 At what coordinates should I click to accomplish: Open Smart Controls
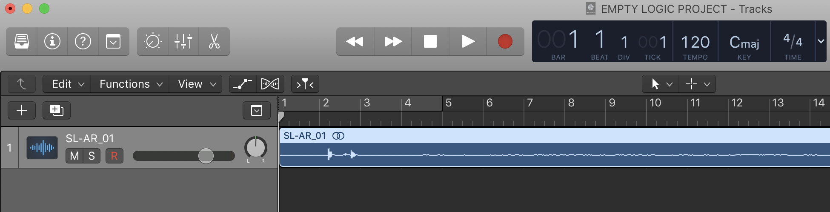tap(153, 42)
